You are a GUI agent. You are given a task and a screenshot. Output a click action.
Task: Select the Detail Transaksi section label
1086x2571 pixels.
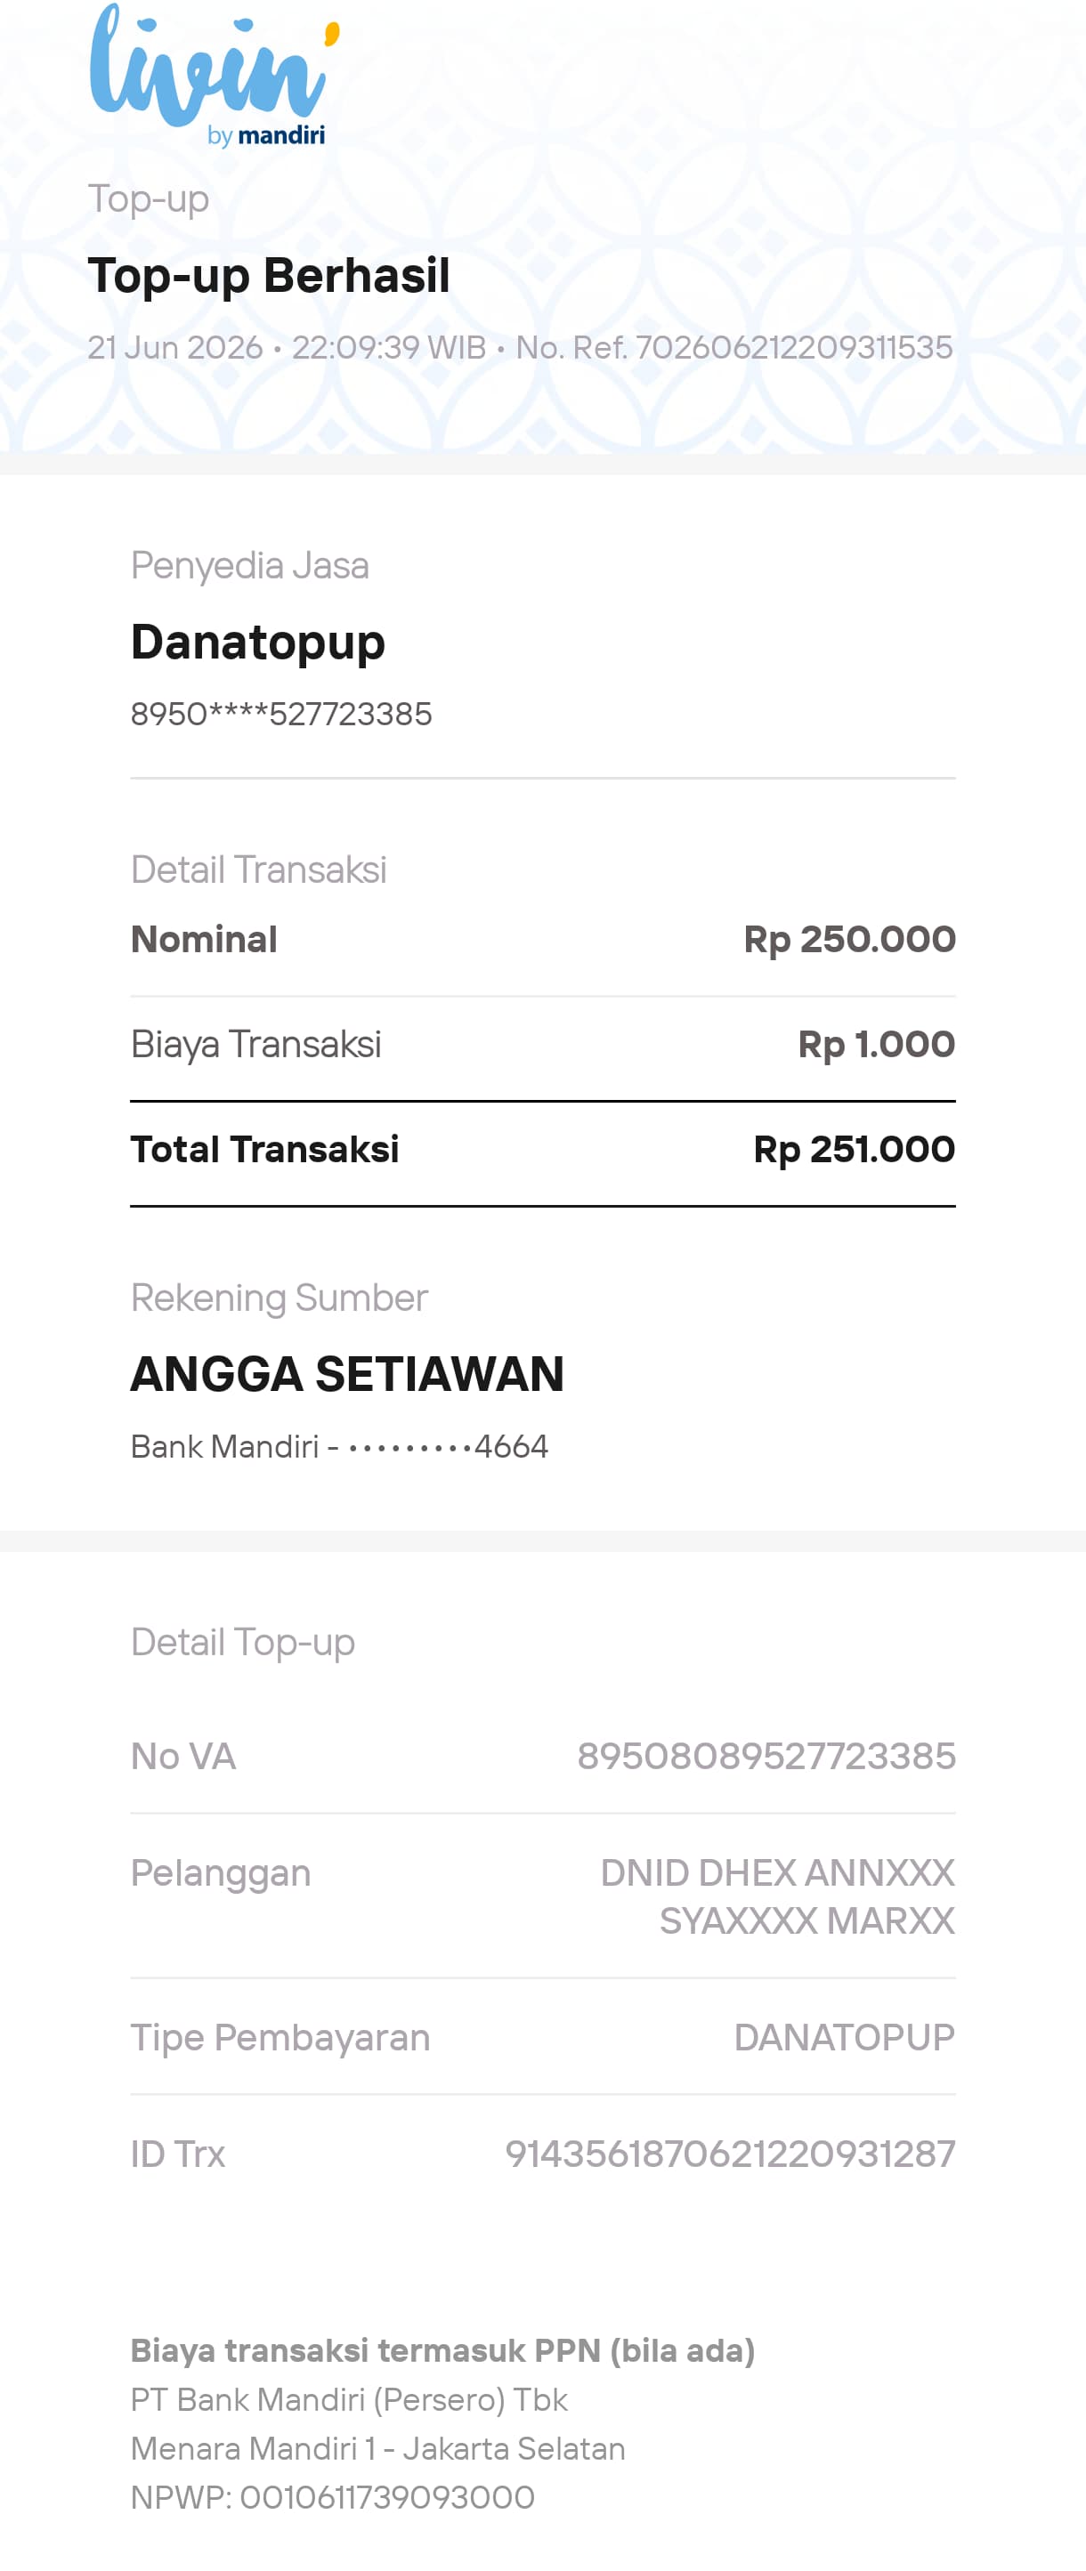click(258, 870)
